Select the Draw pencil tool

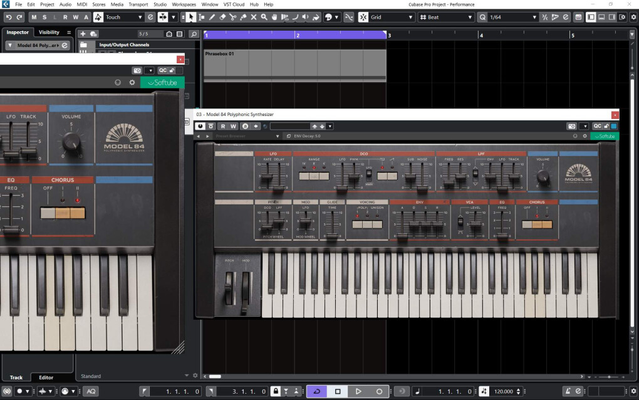[x=212, y=17]
